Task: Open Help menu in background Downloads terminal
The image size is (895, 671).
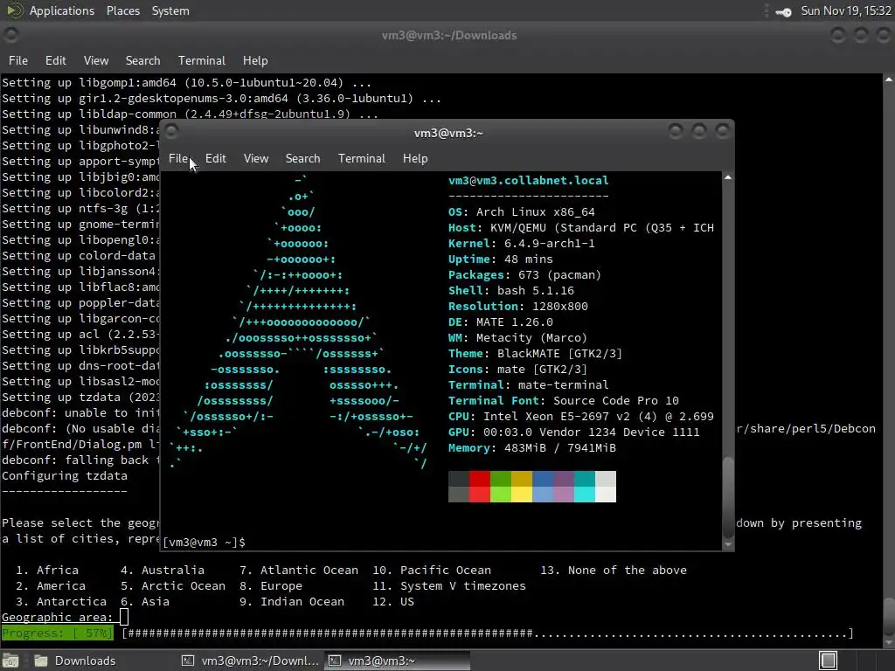Action: (255, 60)
